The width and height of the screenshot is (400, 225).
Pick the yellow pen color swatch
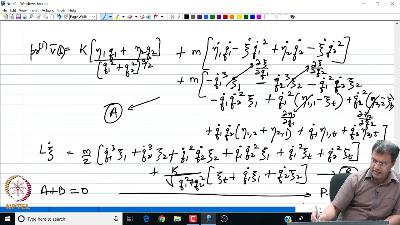pyautogui.click(x=239, y=17)
